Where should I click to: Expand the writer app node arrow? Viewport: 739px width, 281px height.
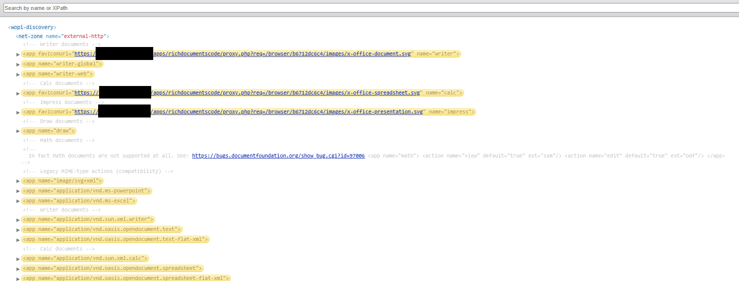[x=19, y=54]
